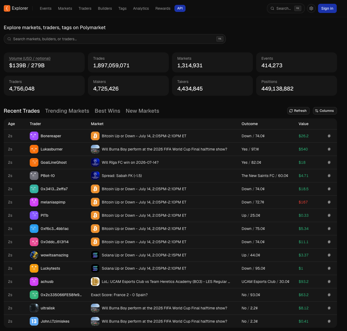347x331 pixels.
Task: Focus the main search markets input field
Action: click(x=115, y=39)
